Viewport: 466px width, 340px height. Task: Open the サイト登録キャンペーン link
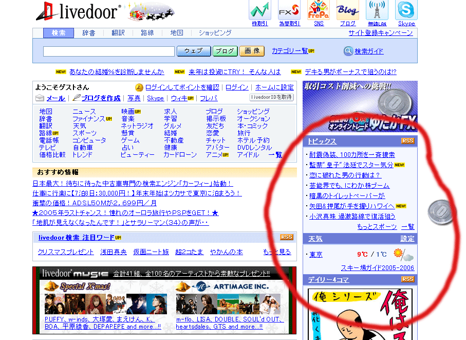tap(381, 33)
